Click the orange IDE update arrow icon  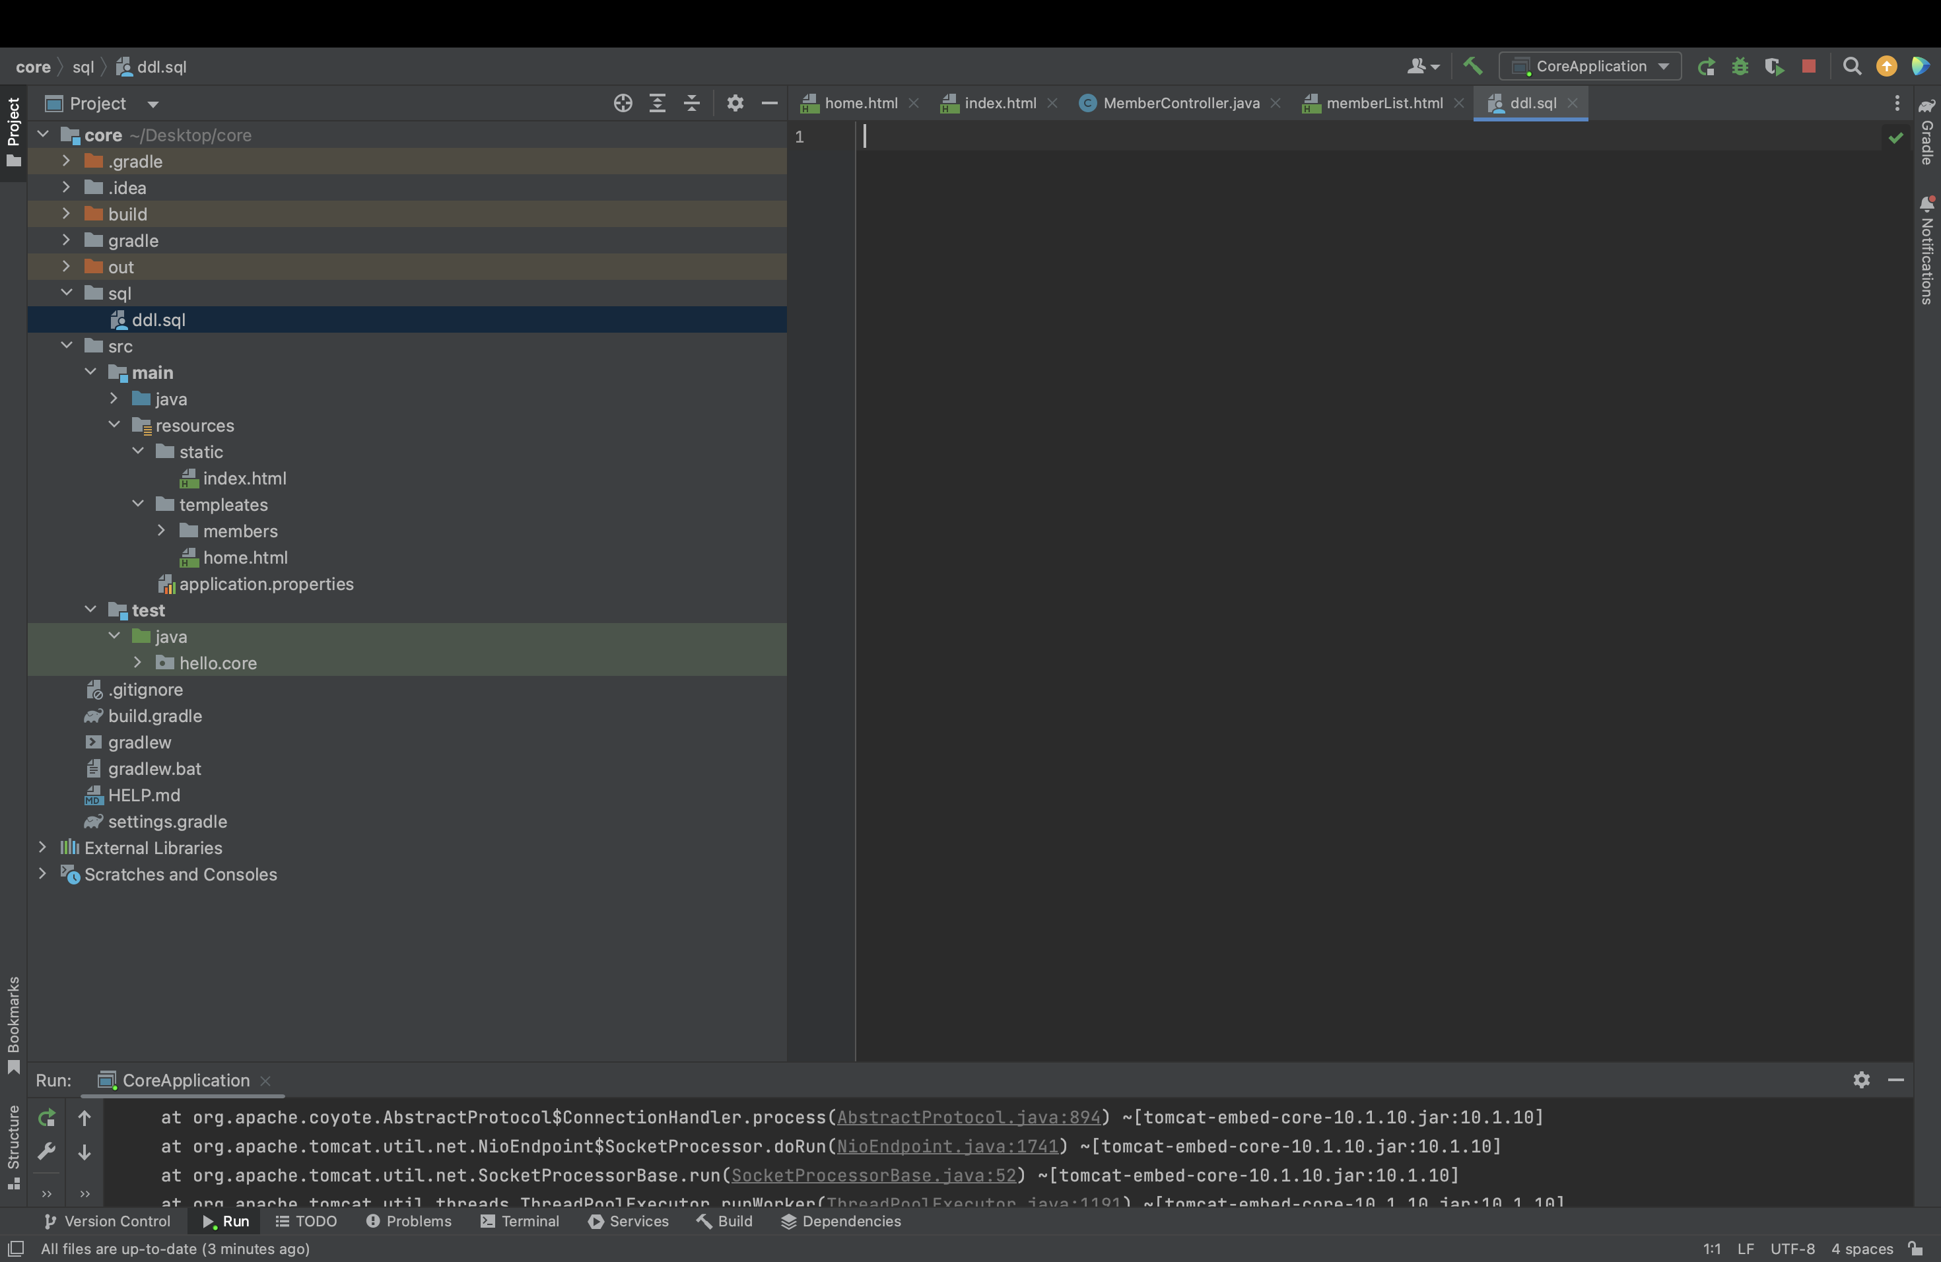pyautogui.click(x=1886, y=67)
